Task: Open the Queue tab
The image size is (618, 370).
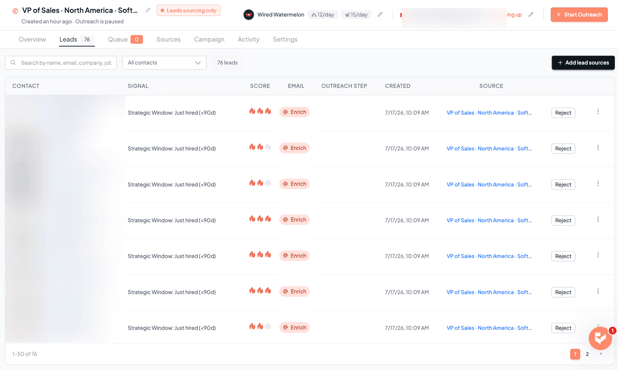Action: (125, 39)
